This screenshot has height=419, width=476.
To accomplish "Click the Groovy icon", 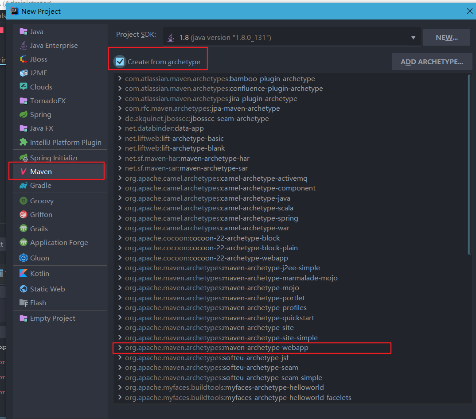I will point(23,201).
